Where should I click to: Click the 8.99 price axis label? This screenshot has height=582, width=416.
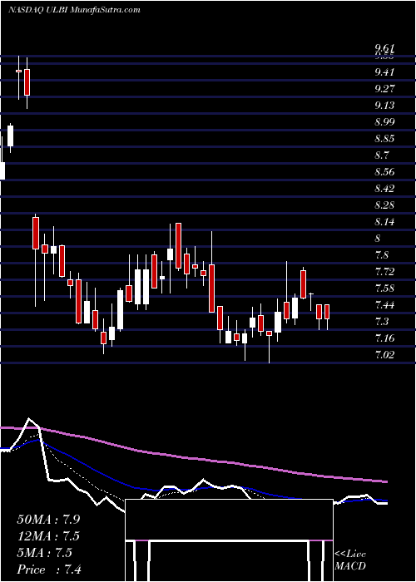coord(384,122)
